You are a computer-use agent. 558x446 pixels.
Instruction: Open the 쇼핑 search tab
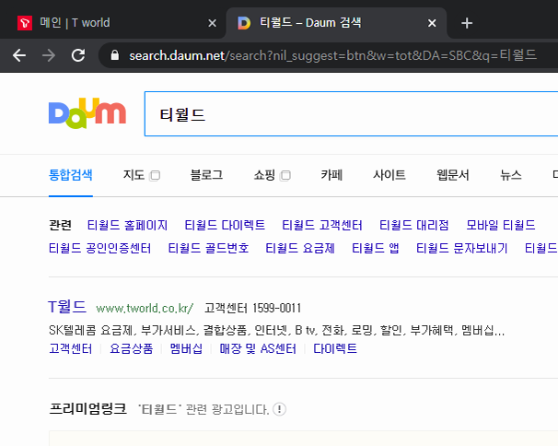click(x=264, y=175)
